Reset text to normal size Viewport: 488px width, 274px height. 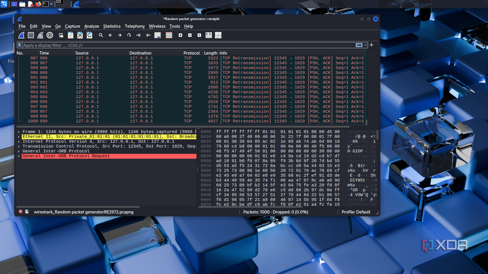199,35
